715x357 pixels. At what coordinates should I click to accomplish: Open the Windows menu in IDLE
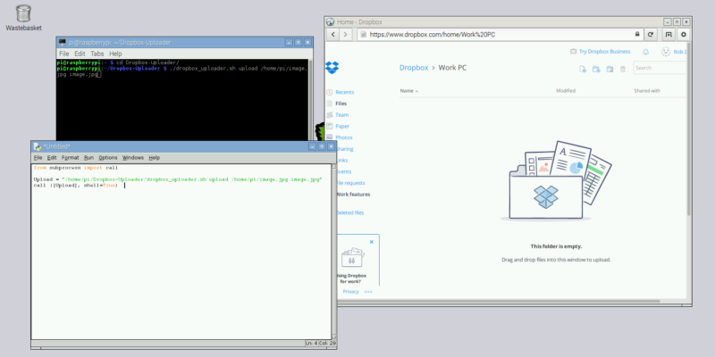(x=132, y=158)
